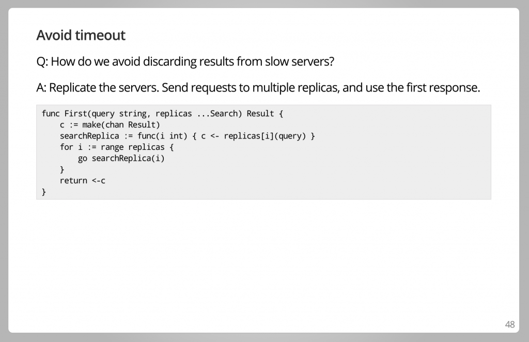529x342 pixels.
Task: Click the "go searchReplica(i)" statement
Action: click(121, 158)
